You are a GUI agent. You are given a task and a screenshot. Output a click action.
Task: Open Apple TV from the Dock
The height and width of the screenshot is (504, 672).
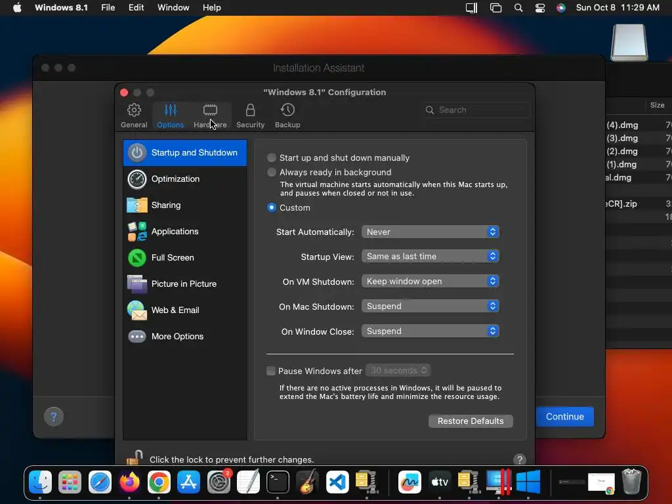[x=439, y=482]
